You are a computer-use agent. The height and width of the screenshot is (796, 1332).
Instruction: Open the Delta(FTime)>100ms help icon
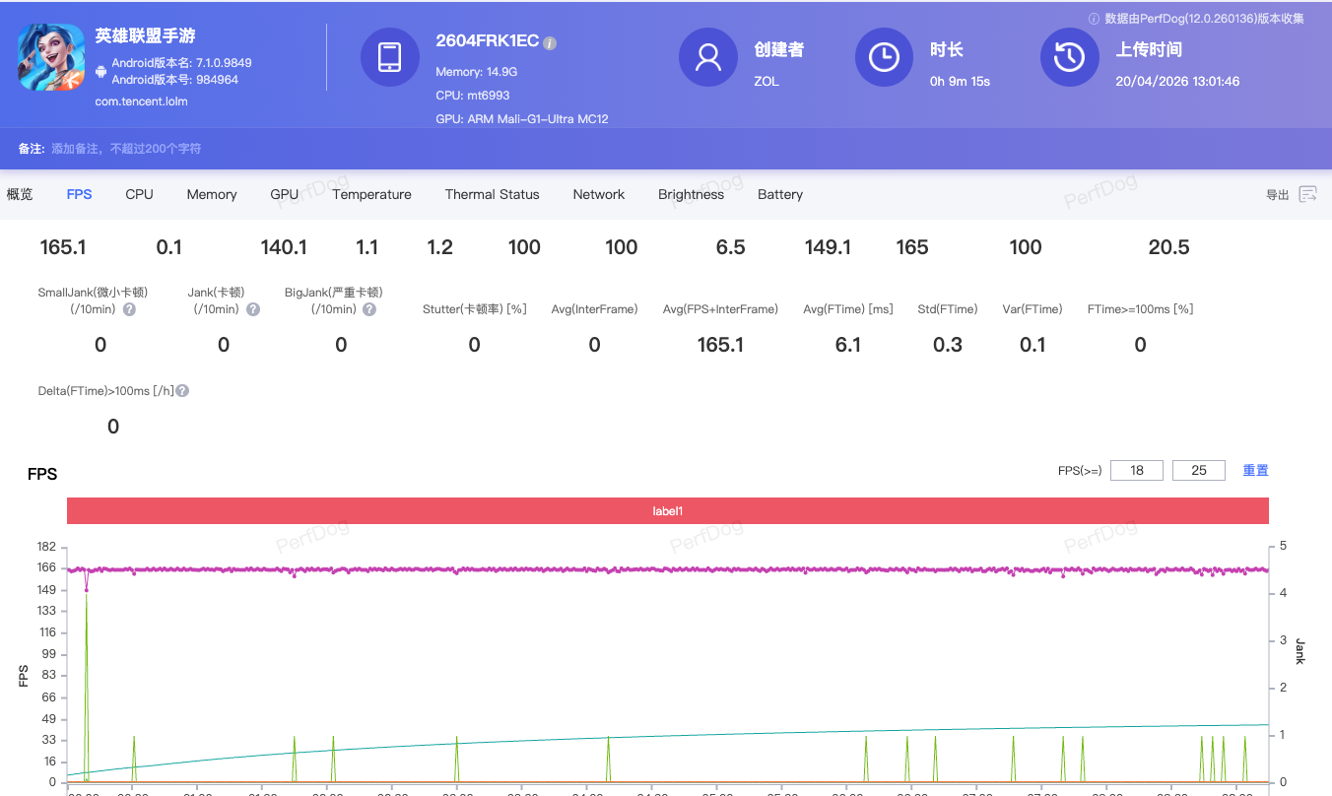tap(181, 389)
